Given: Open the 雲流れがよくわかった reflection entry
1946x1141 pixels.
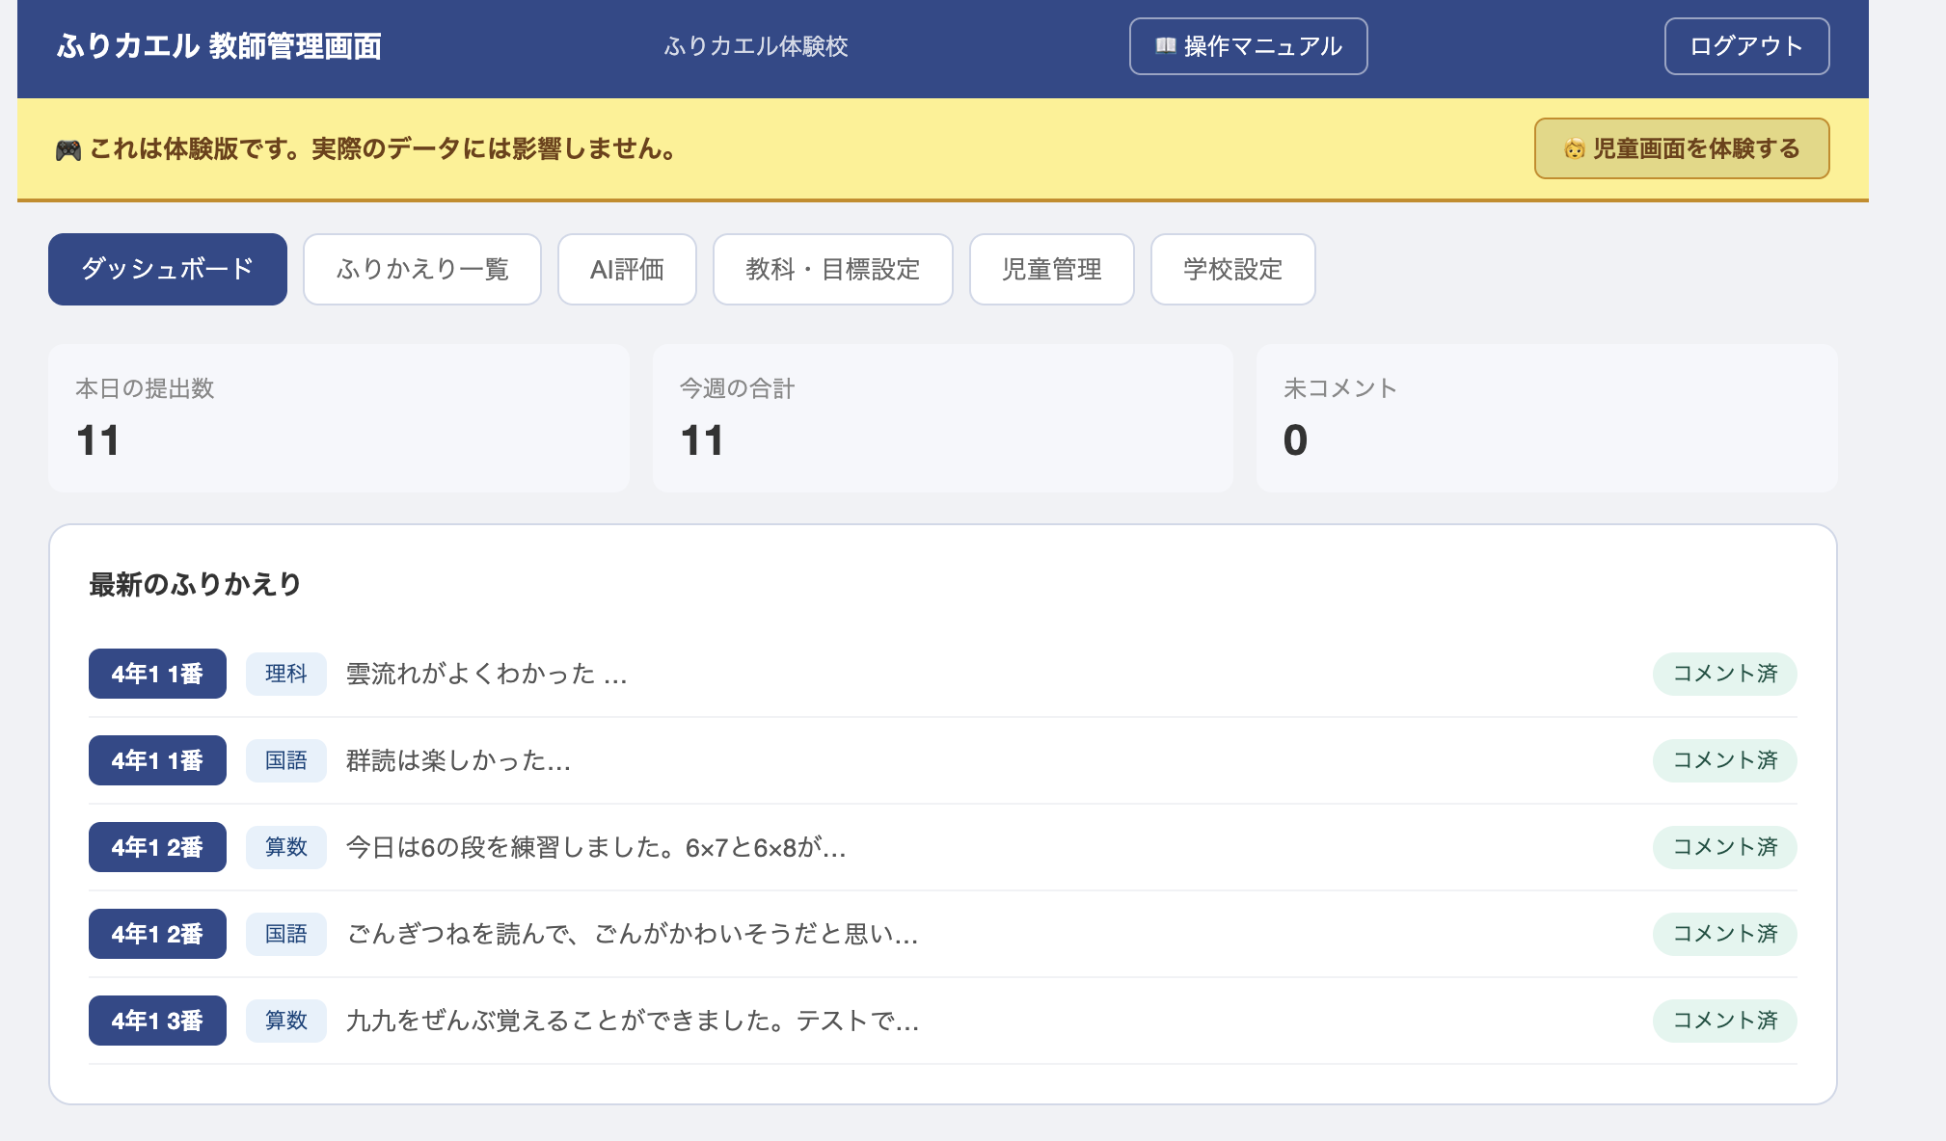Looking at the screenshot, I should click(x=486, y=674).
